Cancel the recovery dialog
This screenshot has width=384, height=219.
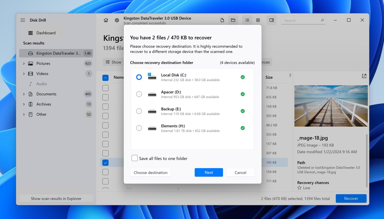(240, 172)
